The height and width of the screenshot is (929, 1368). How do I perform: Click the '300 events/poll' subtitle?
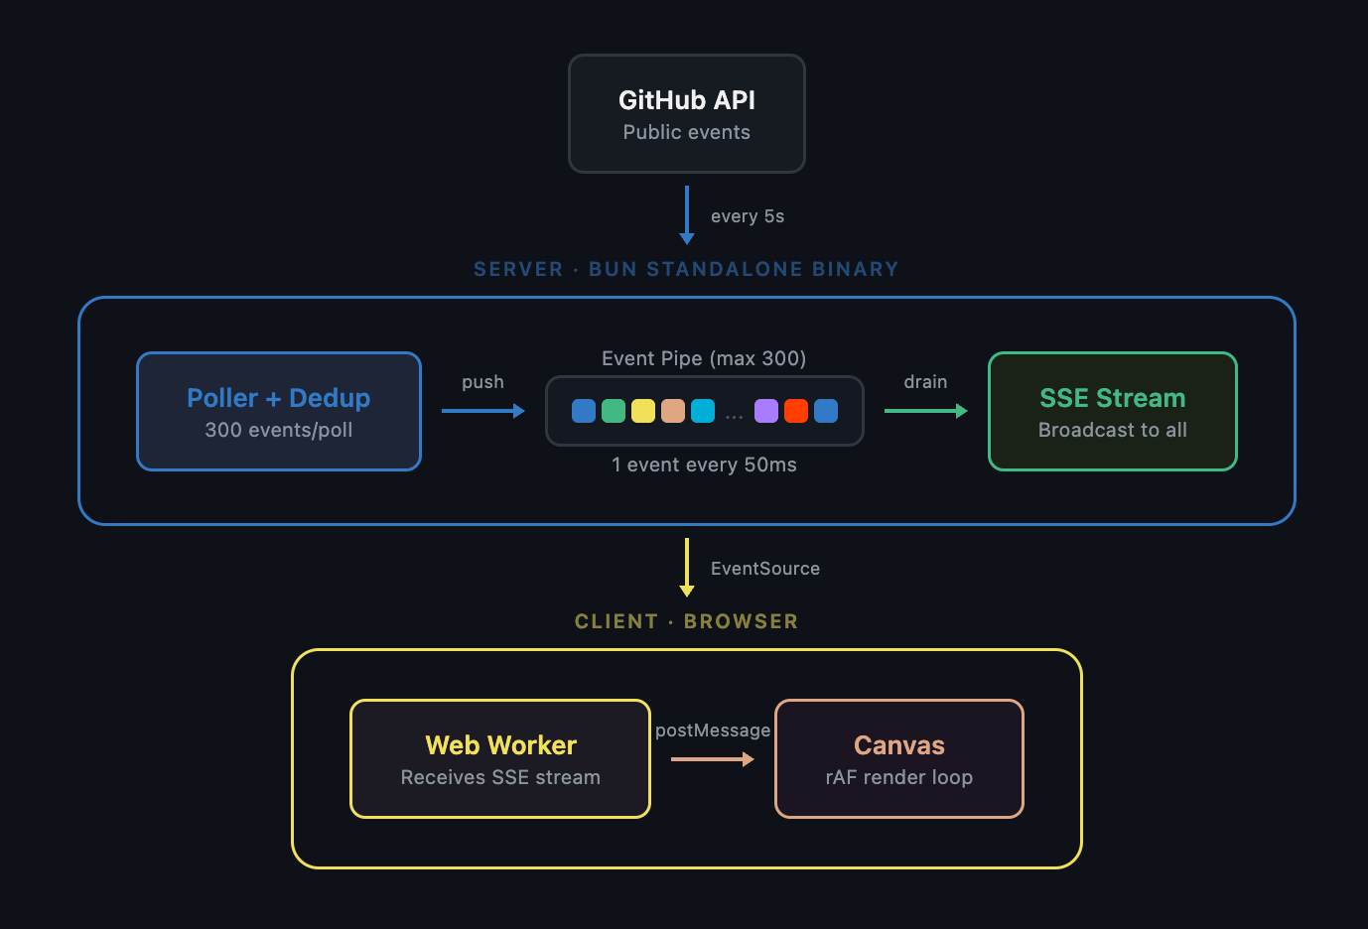(279, 430)
